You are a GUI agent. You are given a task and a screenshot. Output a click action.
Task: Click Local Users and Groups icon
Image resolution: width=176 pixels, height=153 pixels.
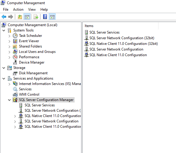[x=15, y=52]
